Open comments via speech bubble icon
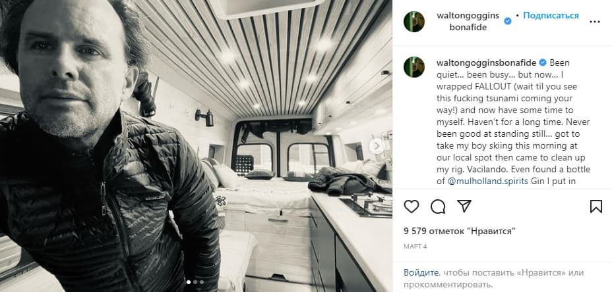The image size is (612, 292). pos(438,207)
